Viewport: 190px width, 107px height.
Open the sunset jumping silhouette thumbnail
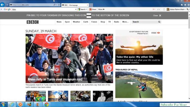click(58, 96)
